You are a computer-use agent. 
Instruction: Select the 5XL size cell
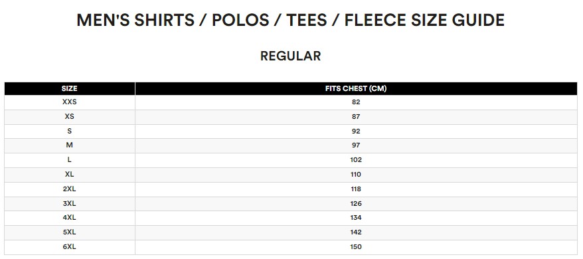pyautogui.click(x=70, y=232)
